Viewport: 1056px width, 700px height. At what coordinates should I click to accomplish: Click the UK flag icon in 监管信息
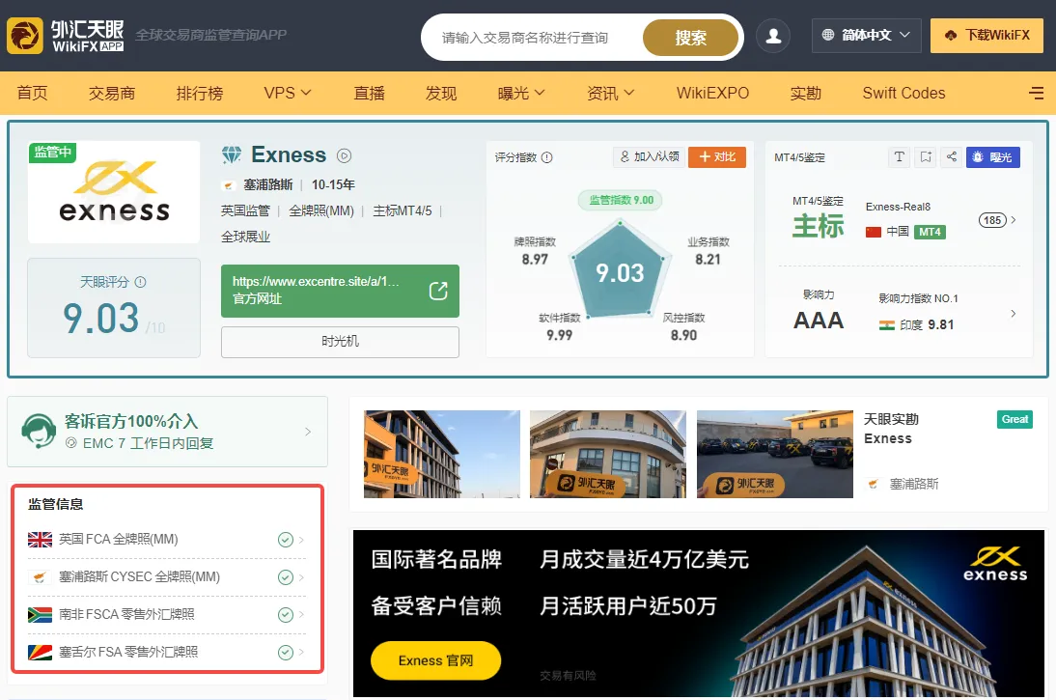[x=40, y=540]
